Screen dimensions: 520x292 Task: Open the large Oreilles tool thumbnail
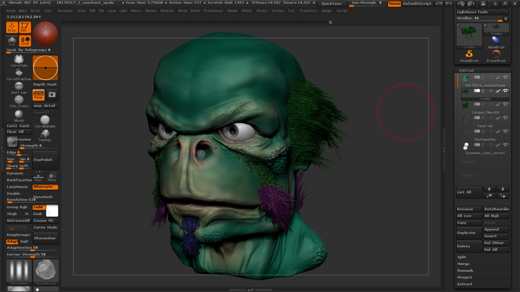[x=469, y=36]
